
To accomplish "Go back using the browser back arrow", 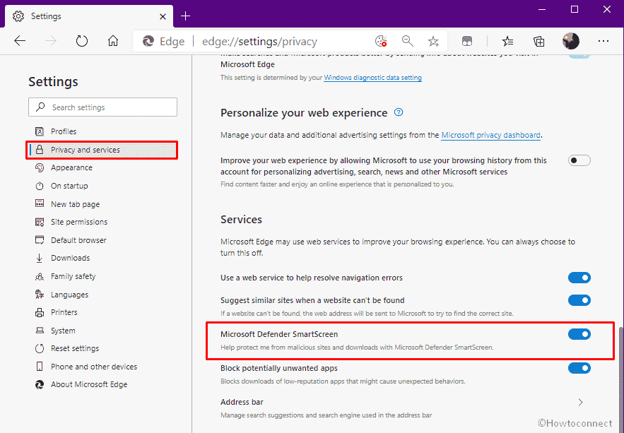I will (20, 41).
